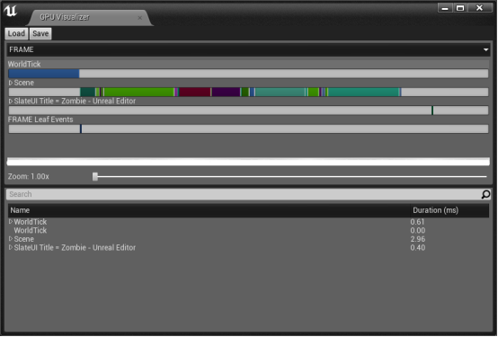Focus the Search input field
Screen dimensions: 498x337
pyautogui.click(x=244, y=194)
